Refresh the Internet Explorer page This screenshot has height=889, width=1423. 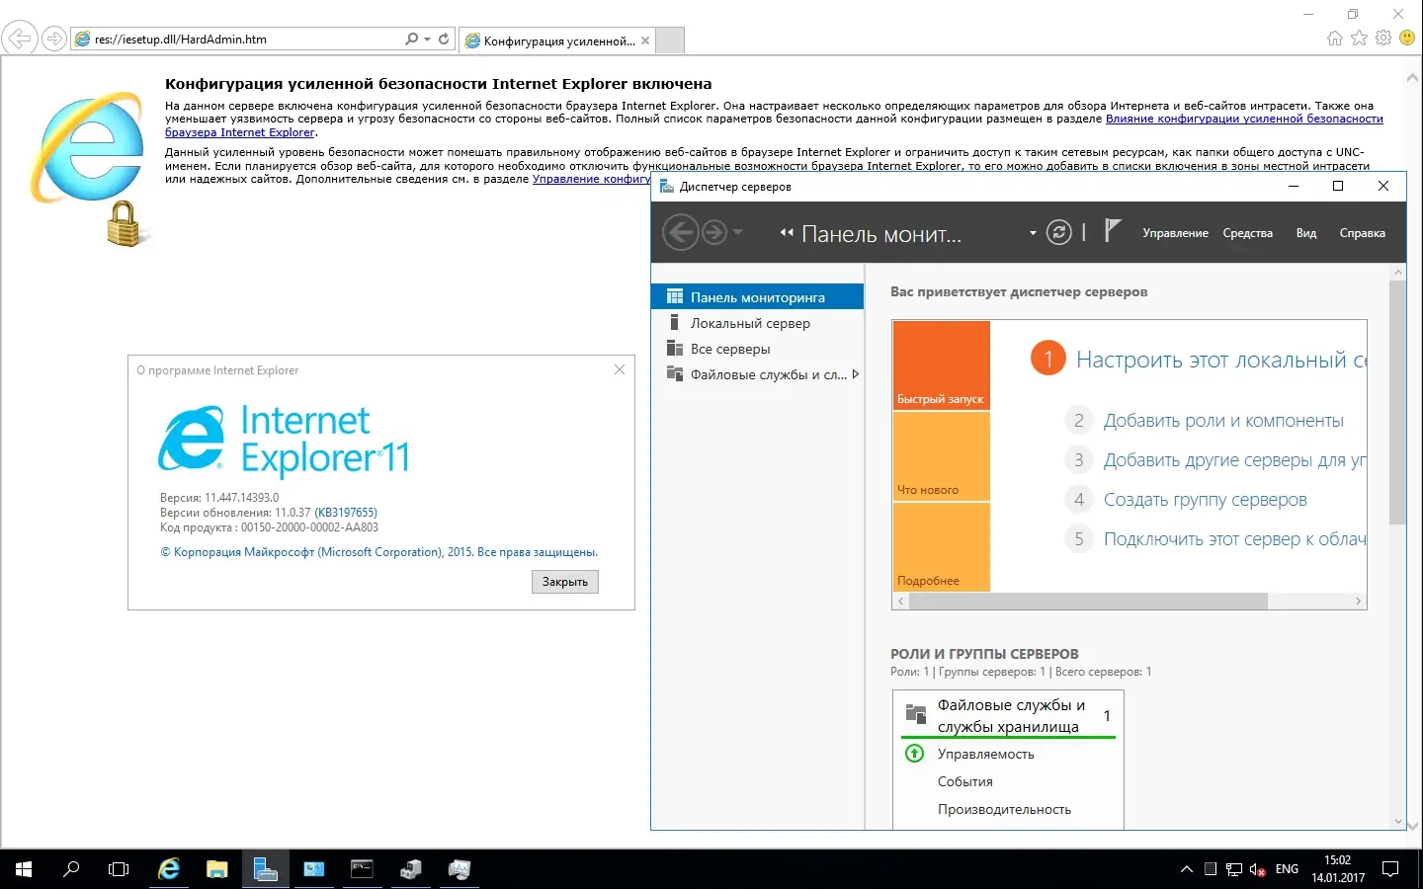444,40
